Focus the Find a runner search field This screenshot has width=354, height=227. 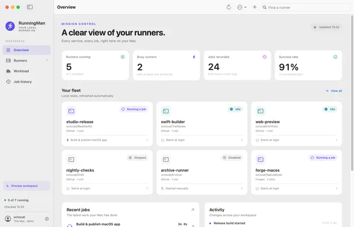tap(306, 7)
